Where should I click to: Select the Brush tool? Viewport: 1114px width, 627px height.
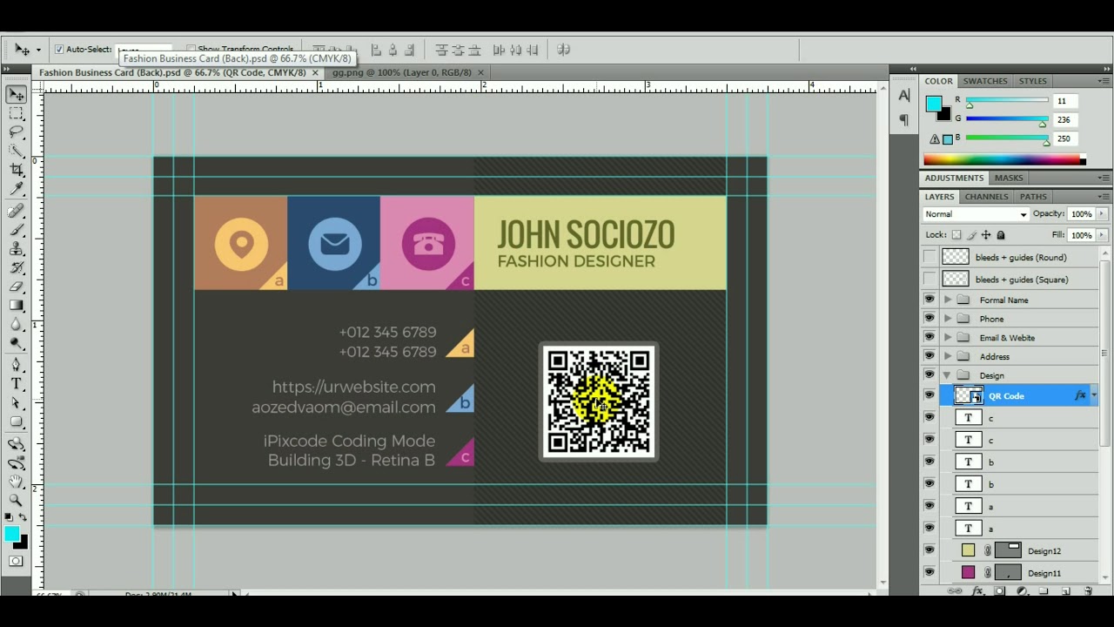pyautogui.click(x=17, y=230)
